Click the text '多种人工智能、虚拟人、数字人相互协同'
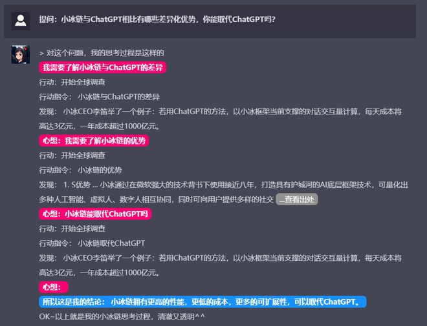 coord(105,199)
